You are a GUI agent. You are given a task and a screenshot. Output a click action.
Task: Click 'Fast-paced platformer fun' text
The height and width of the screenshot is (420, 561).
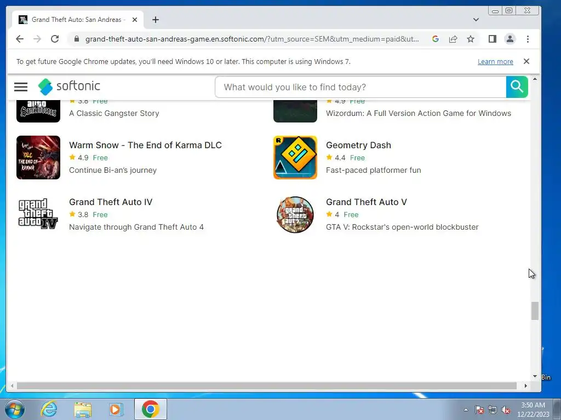374,170
